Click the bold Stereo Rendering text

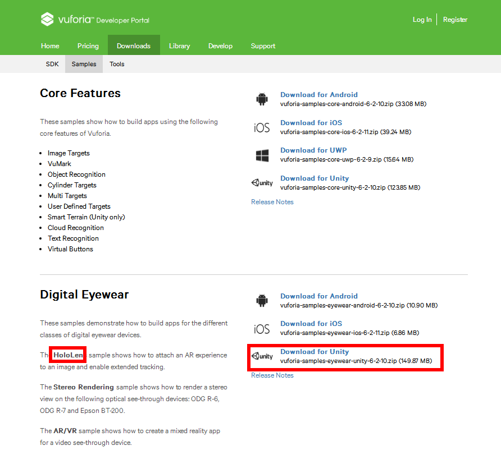pyautogui.click(x=84, y=387)
